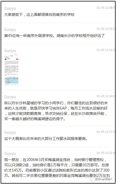
Task: Select the 01-05 11:09 message timestamp
Action: 106,29
